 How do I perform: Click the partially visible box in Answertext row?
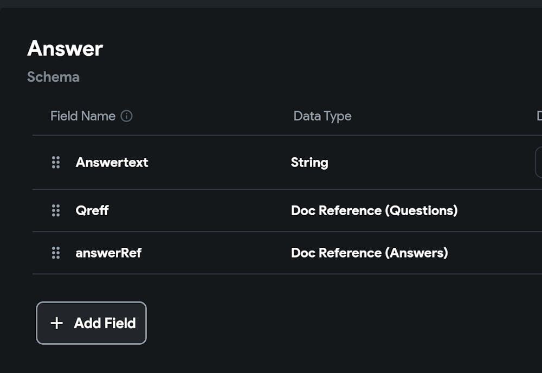point(539,162)
